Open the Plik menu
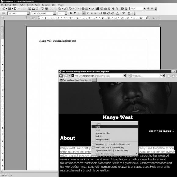 point(2,5)
